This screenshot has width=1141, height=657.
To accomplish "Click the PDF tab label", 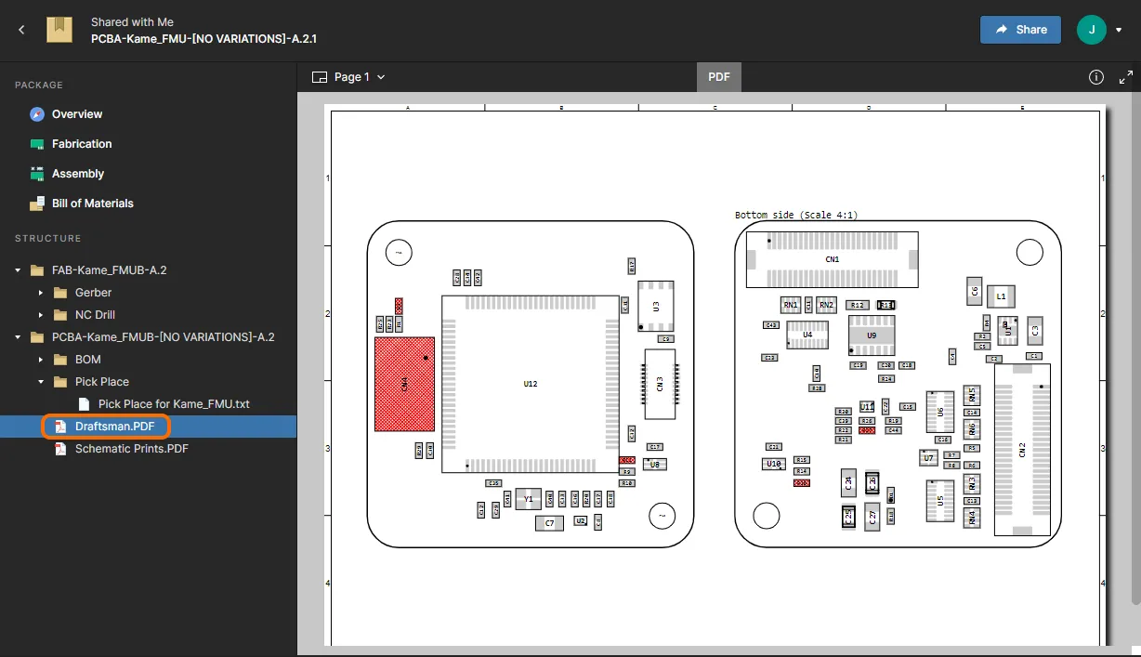I will coord(719,77).
